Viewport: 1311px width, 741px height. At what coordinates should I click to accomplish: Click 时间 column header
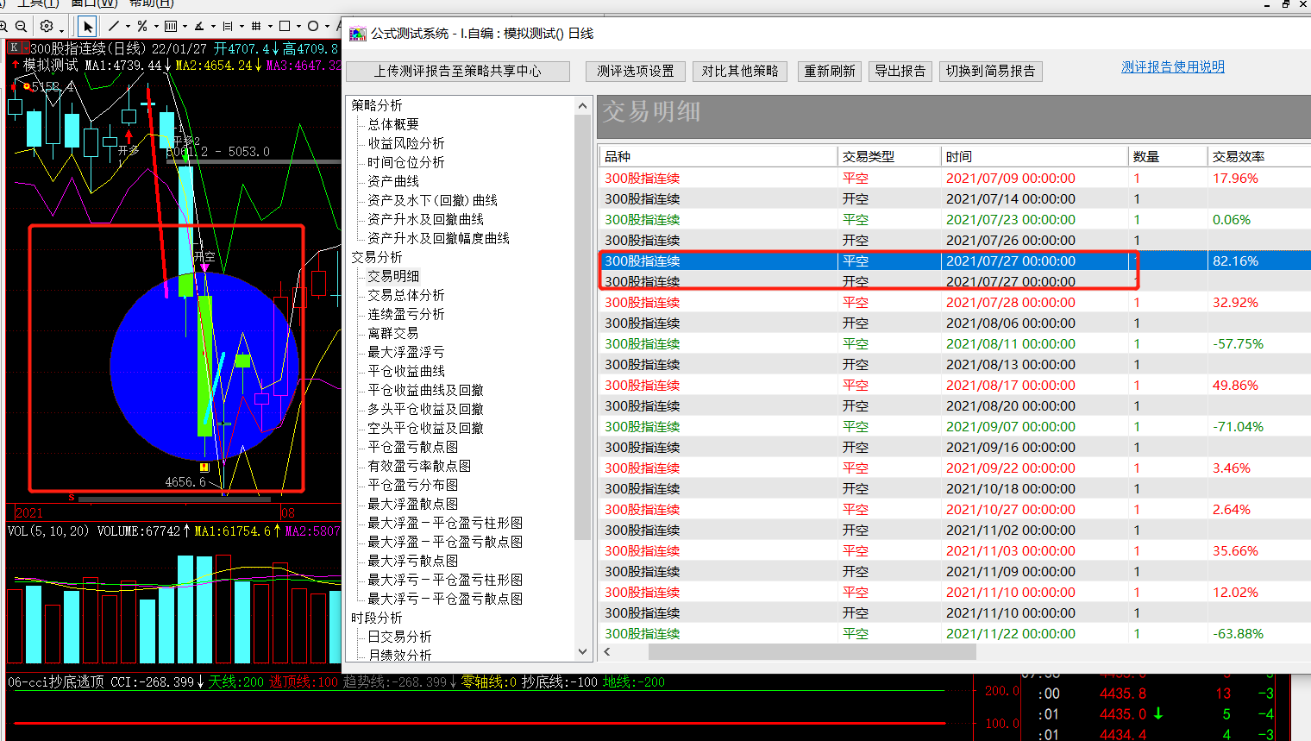[x=1034, y=156]
